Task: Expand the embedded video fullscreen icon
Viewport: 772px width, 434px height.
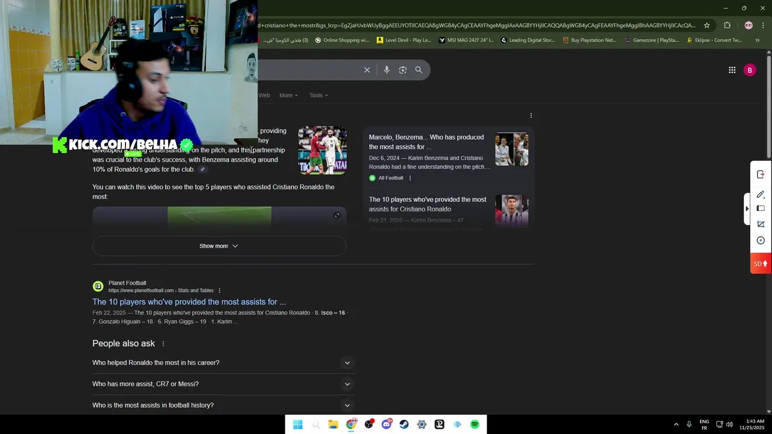Action: pos(337,215)
